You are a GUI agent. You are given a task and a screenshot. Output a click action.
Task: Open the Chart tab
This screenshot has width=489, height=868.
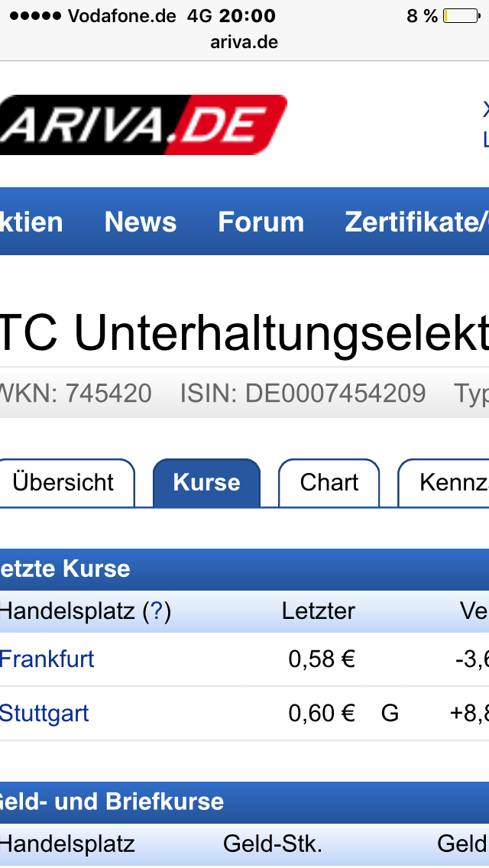[329, 482]
